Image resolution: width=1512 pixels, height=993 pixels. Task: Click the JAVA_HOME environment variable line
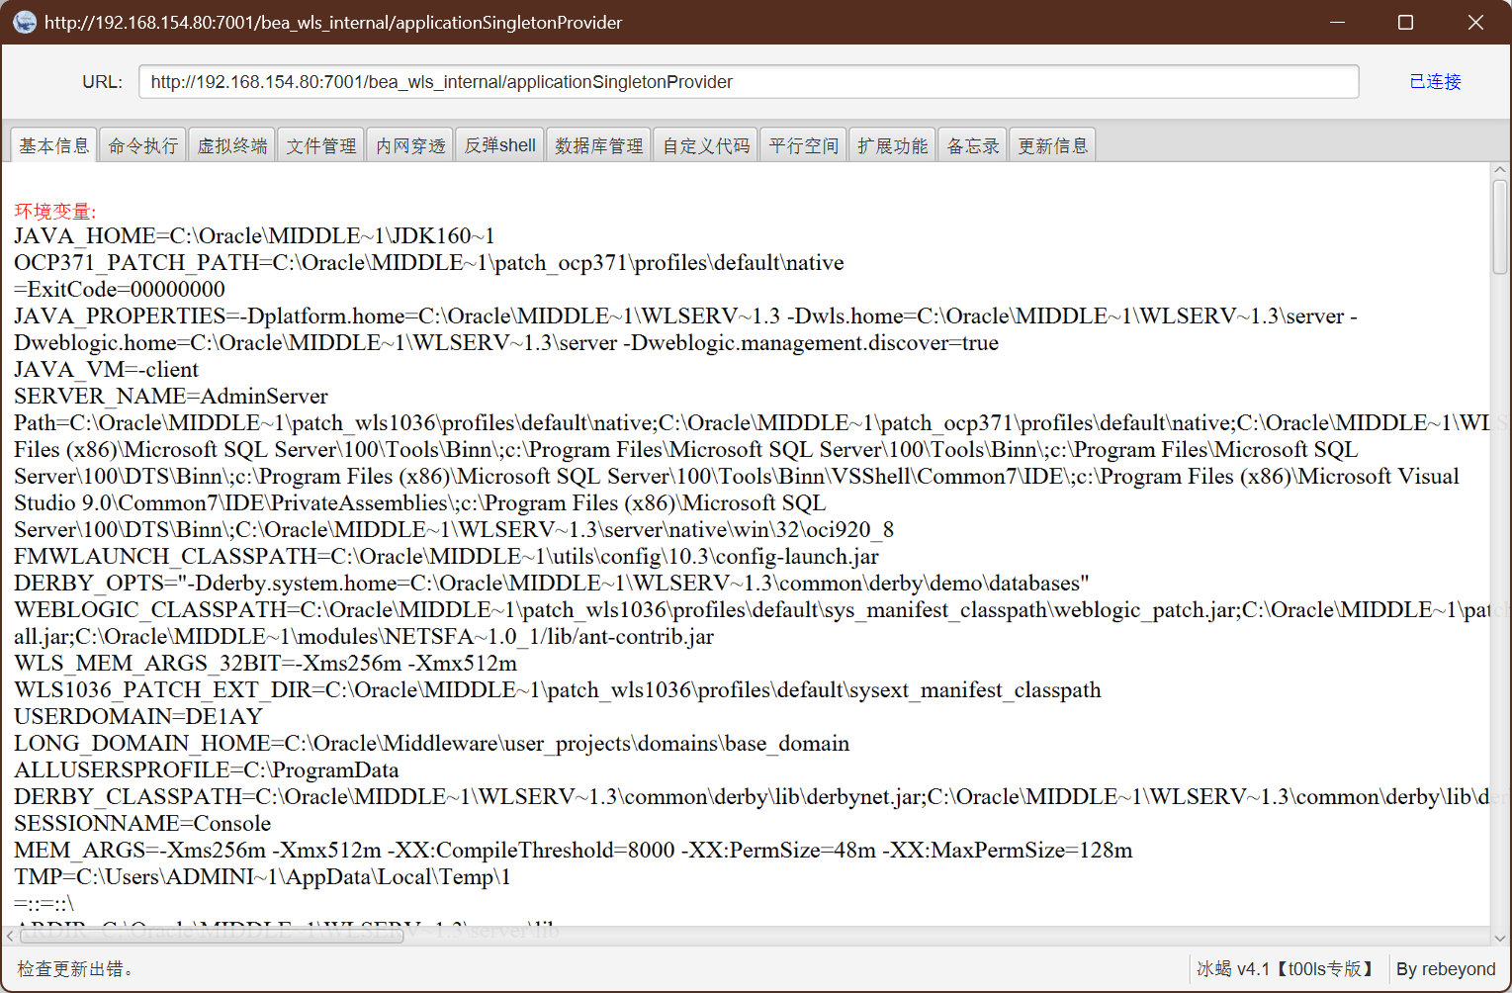coord(254,235)
